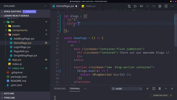The width and height of the screenshot is (177, 100).
Task: Open index.js in file tree
Action: tap(17, 64)
